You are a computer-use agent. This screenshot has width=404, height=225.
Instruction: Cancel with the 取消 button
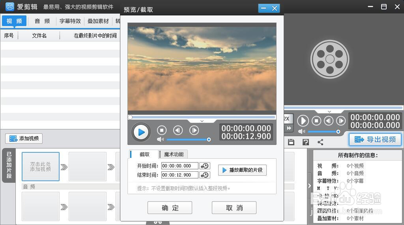(234, 208)
